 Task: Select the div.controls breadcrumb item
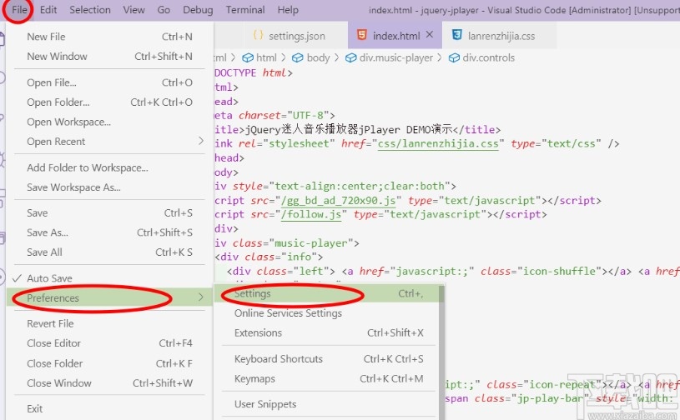[x=488, y=57]
